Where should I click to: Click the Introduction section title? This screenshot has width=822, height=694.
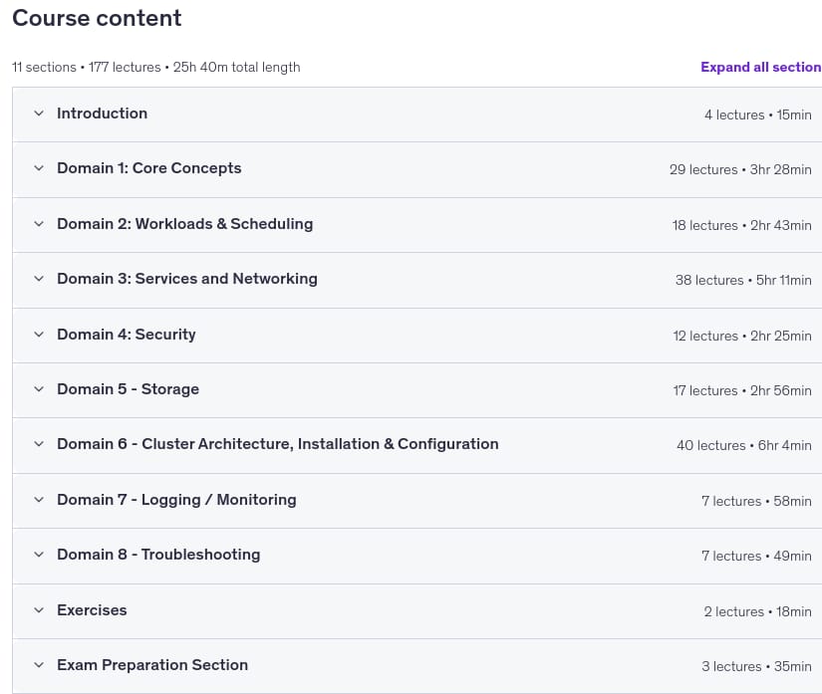click(x=103, y=114)
